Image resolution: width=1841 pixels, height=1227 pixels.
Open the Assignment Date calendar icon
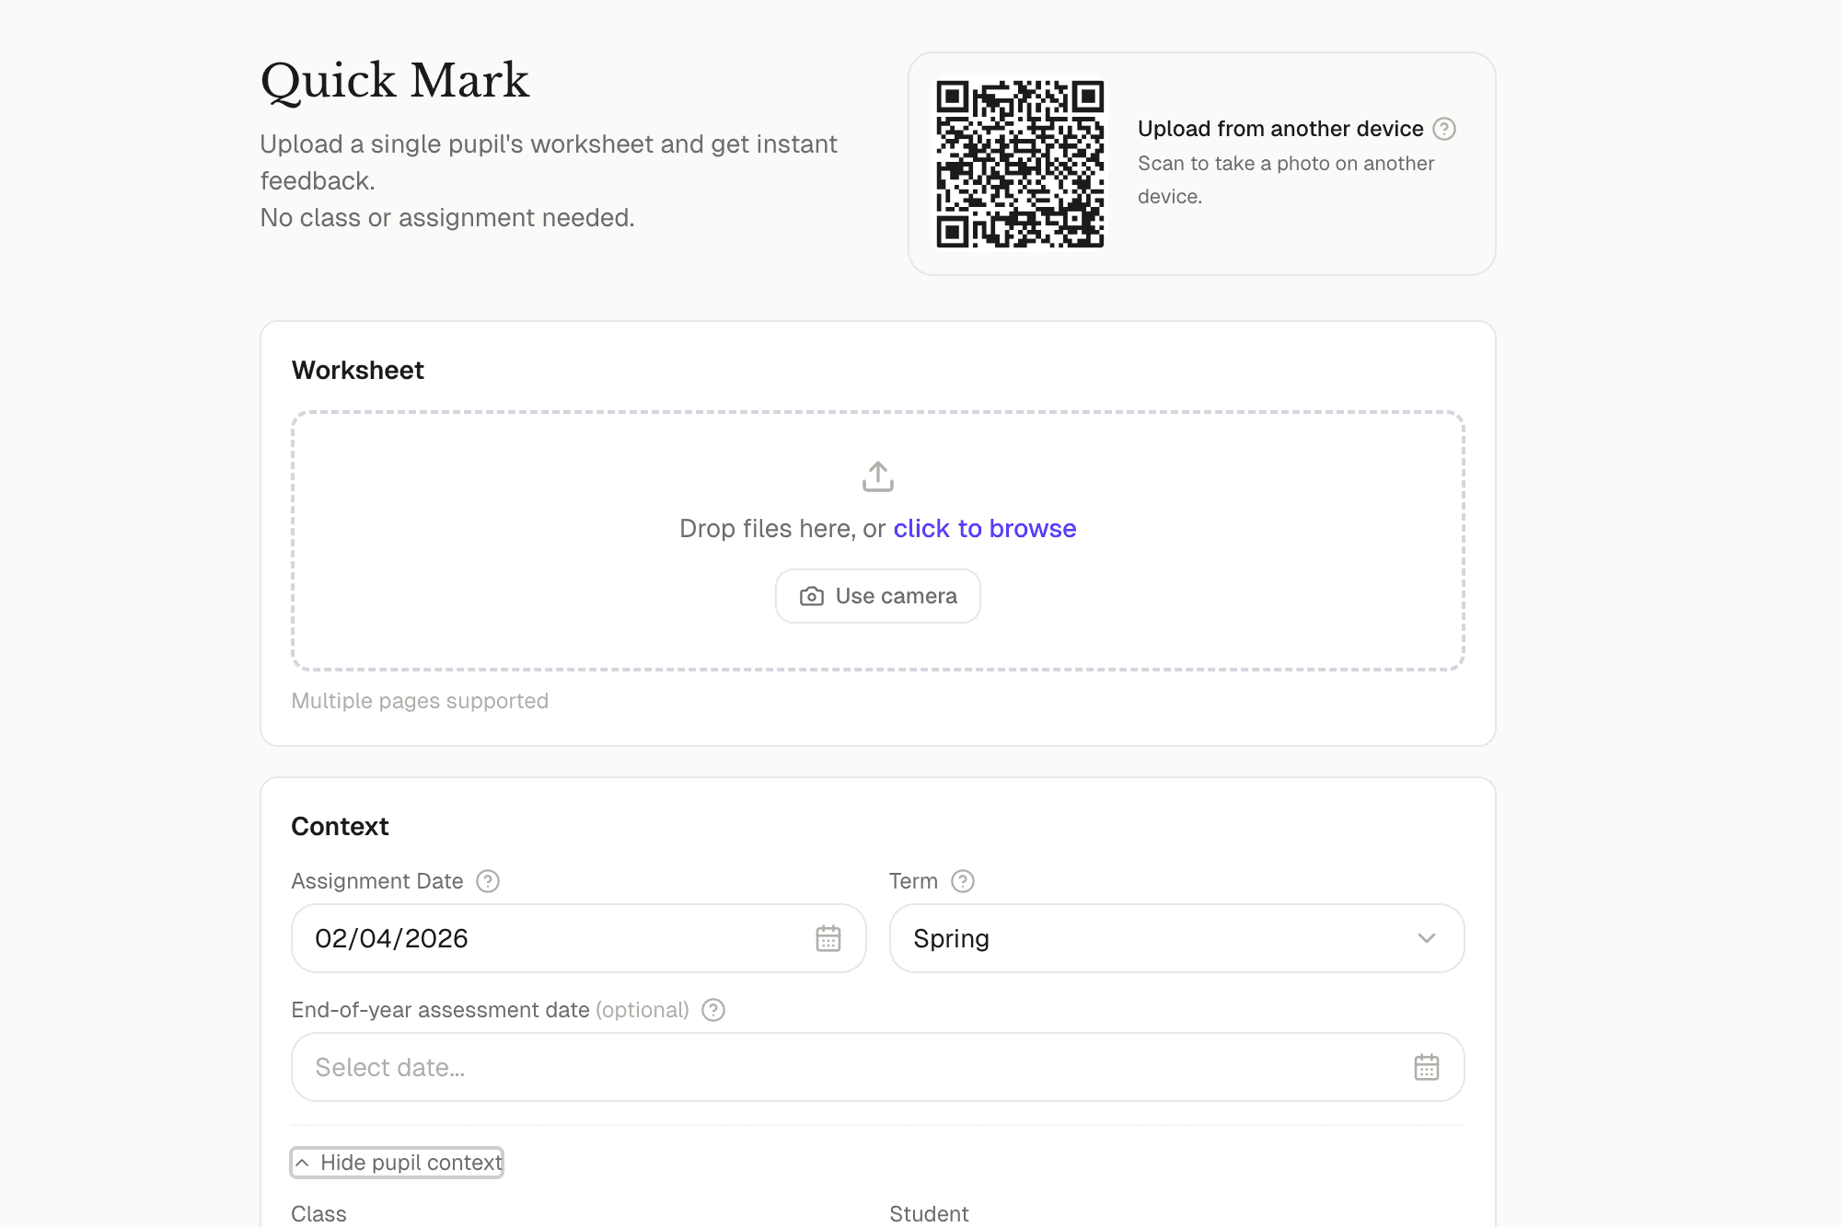point(829,938)
